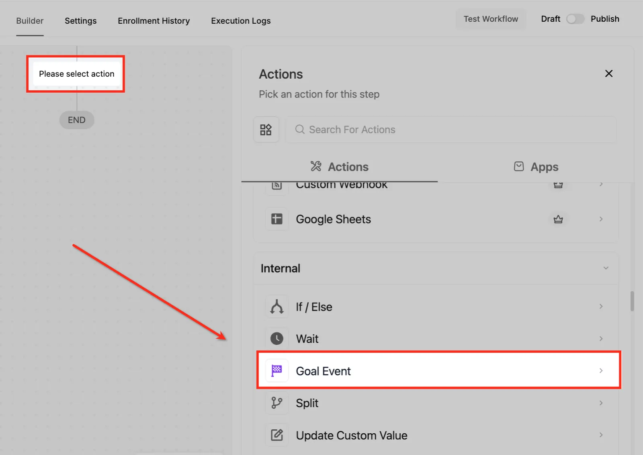Click the Actions tab tools icon
This screenshot has width=643, height=455.
click(316, 167)
